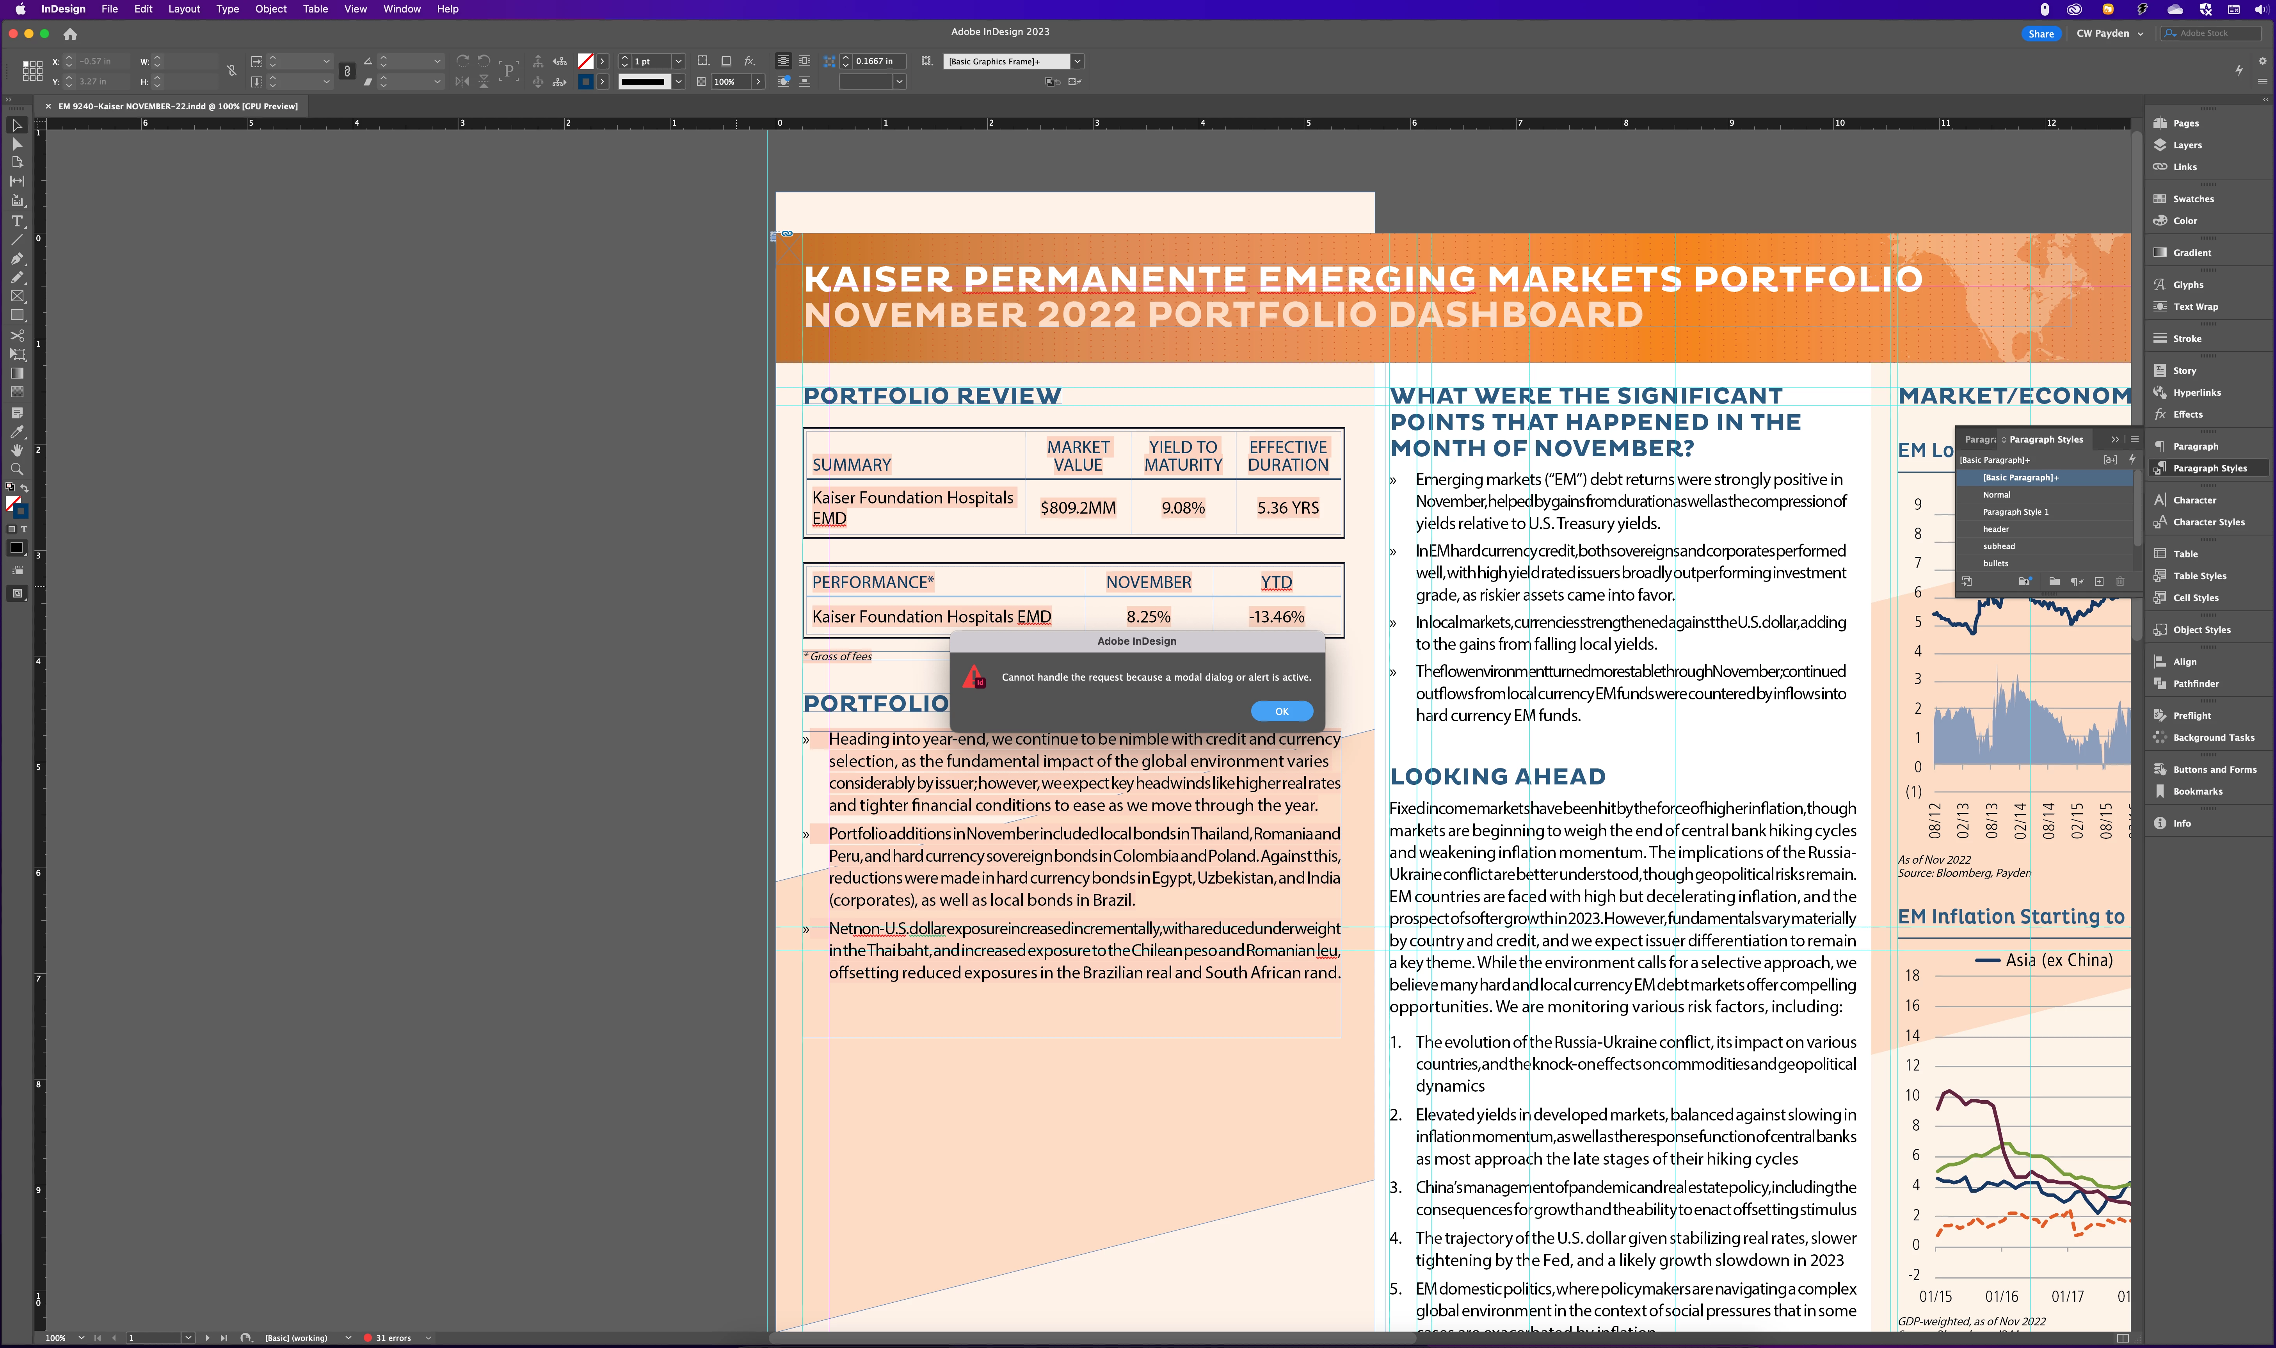Select the Pen tool in toolbox

tap(16, 259)
